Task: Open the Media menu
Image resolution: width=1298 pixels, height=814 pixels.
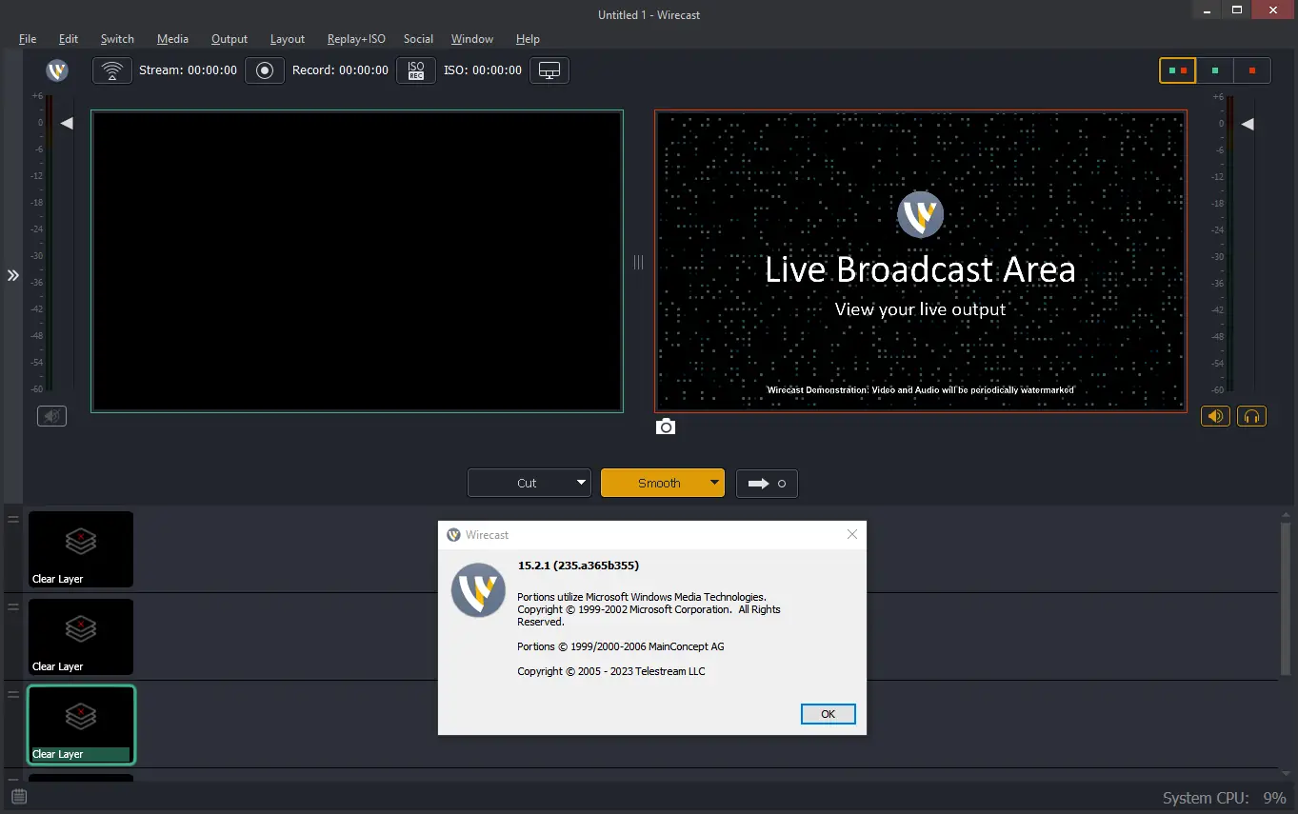Action: pyautogui.click(x=172, y=39)
